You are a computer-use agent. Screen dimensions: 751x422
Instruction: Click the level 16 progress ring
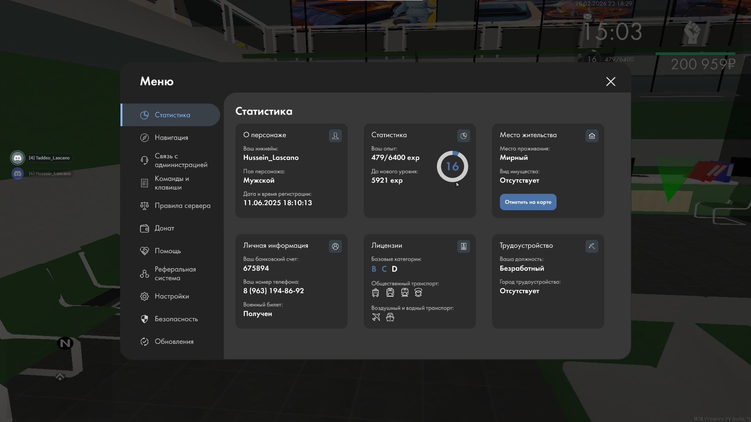pyautogui.click(x=452, y=166)
